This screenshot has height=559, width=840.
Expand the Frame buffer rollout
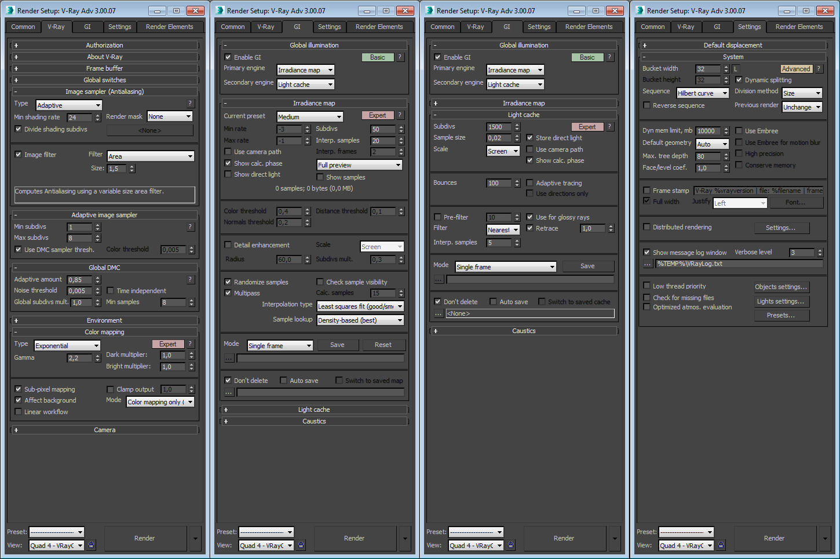[x=105, y=68]
